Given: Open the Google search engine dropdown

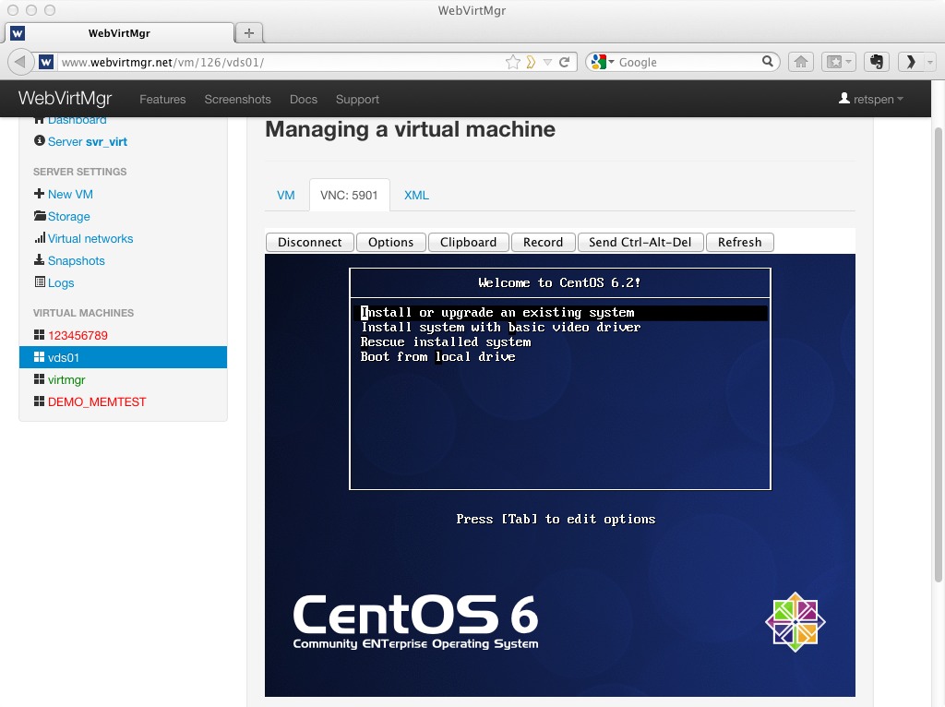Looking at the screenshot, I should click(601, 62).
